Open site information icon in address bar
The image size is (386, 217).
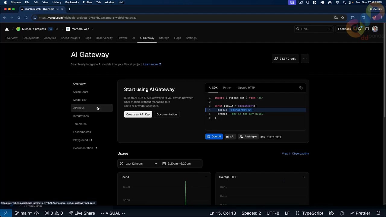click(x=35, y=18)
